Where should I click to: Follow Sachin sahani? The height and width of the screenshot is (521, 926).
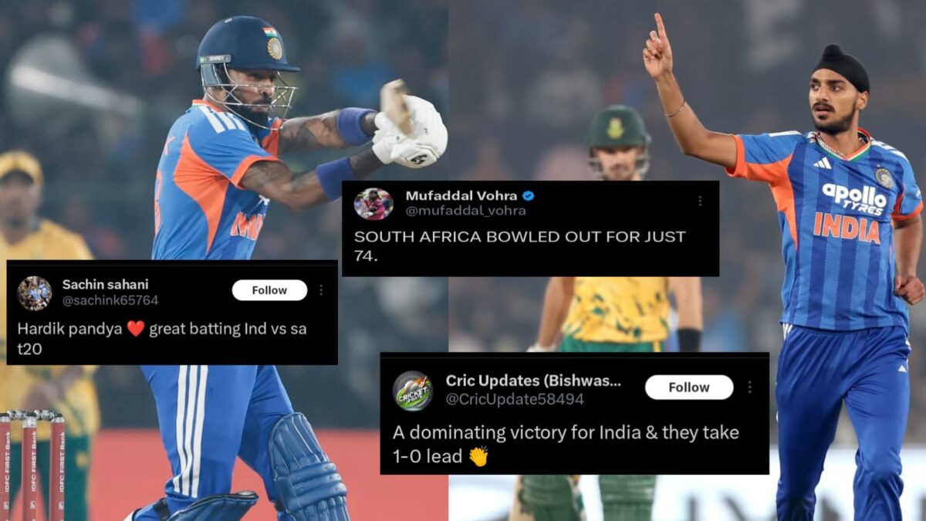coord(269,290)
